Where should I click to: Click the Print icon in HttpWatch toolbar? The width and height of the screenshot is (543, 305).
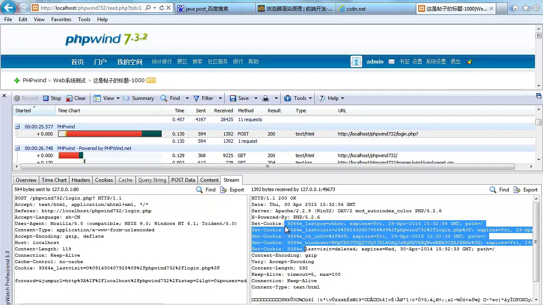(266, 98)
